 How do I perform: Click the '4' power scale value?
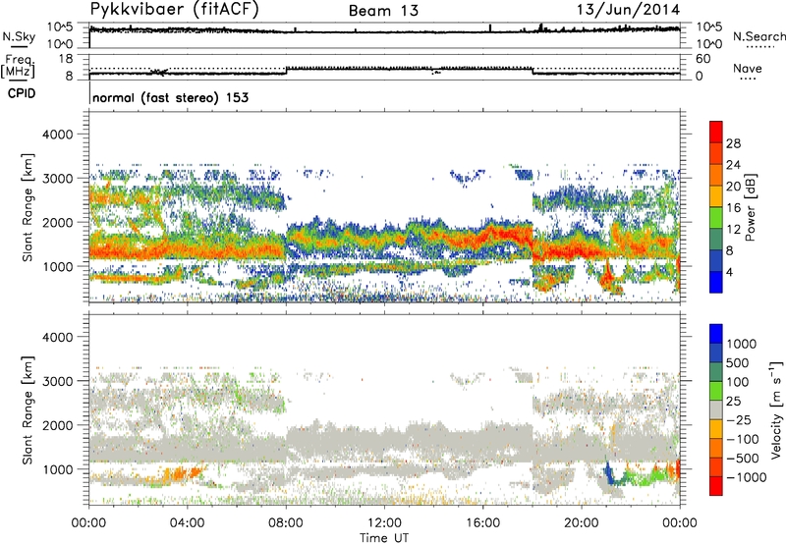pos(729,273)
